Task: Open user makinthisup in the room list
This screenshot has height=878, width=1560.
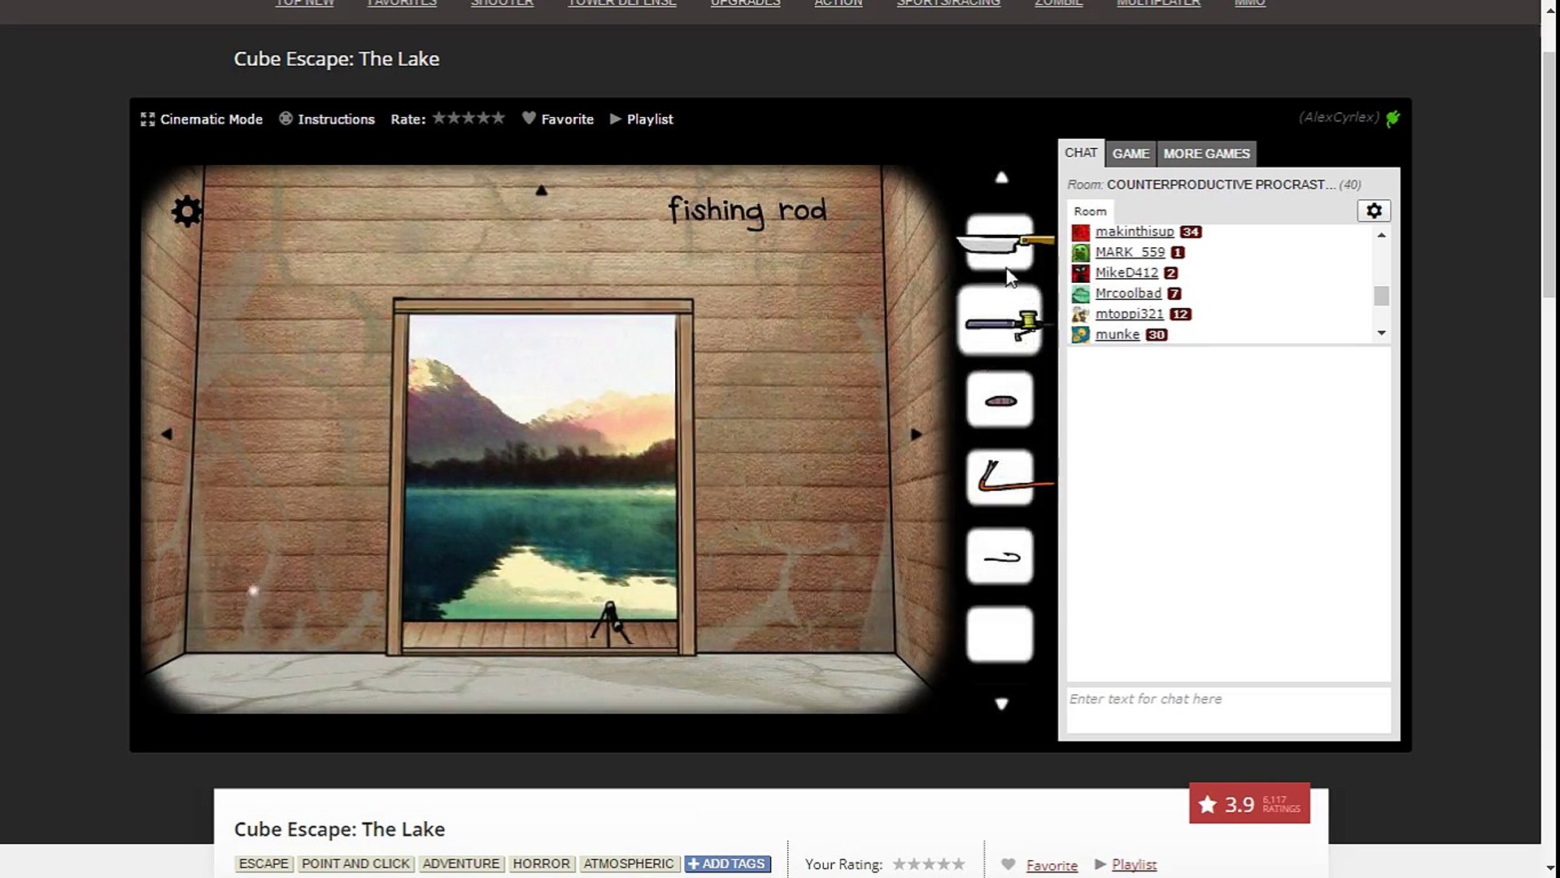Action: click(1135, 232)
